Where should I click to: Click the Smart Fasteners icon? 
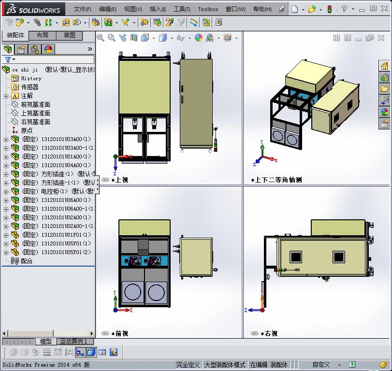[x=66, y=23]
